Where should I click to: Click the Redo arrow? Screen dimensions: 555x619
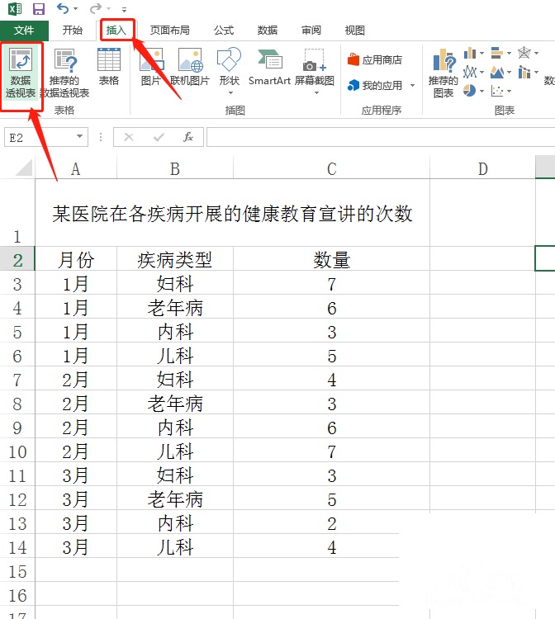pos(95,8)
